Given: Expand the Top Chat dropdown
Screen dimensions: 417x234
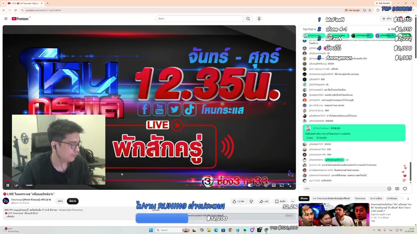Looking at the screenshot, I should [x=309, y=29].
